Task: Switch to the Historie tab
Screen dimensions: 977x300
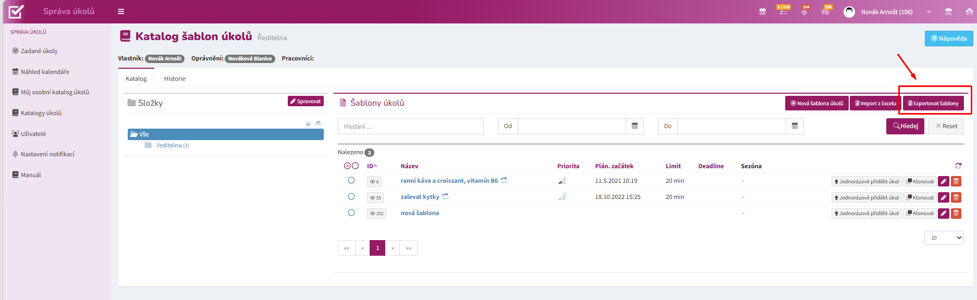Action: (x=175, y=79)
